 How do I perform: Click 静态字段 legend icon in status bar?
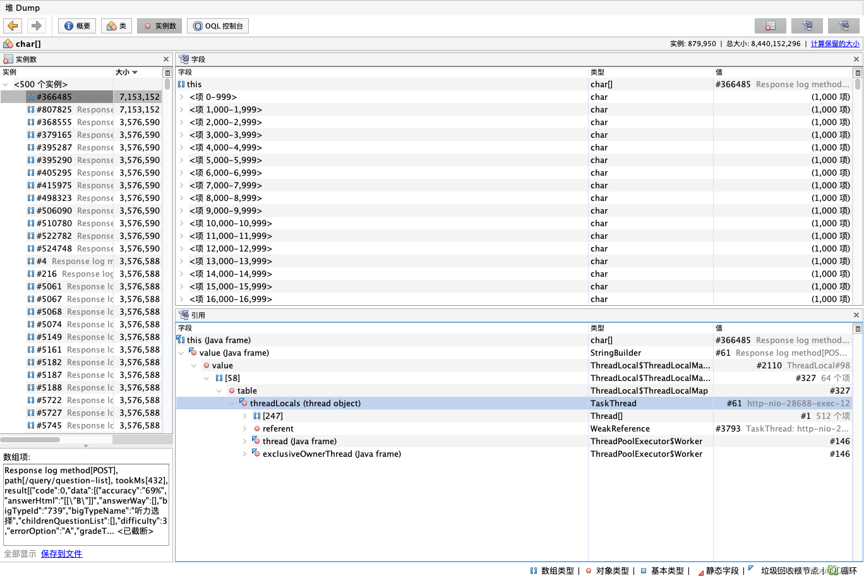[x=700, y=572]
